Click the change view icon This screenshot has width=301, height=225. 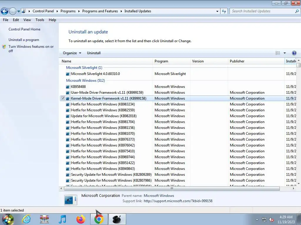pyautogui.click(x=277, y=53)
